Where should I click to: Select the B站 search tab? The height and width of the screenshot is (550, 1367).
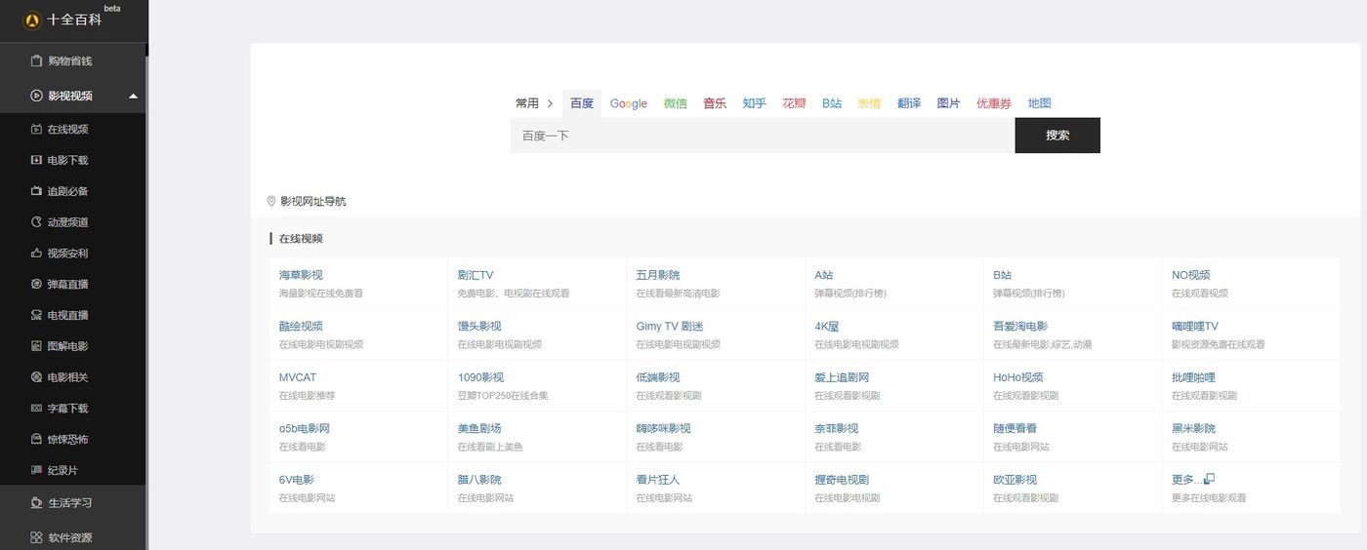point(832,103)
